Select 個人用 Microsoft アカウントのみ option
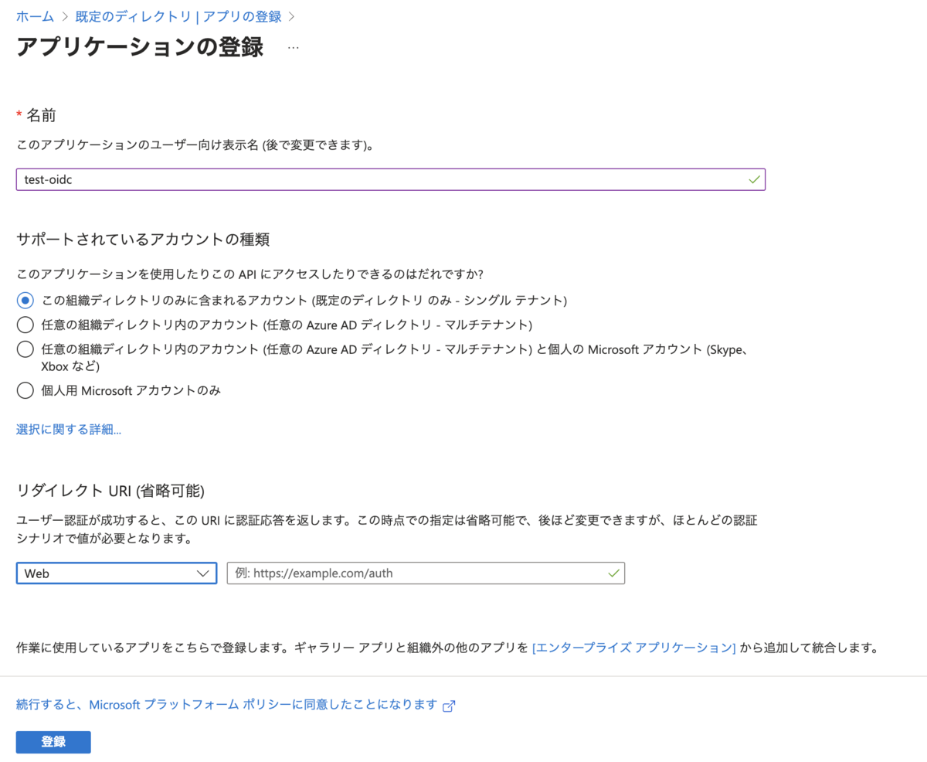 click(24, 390)
